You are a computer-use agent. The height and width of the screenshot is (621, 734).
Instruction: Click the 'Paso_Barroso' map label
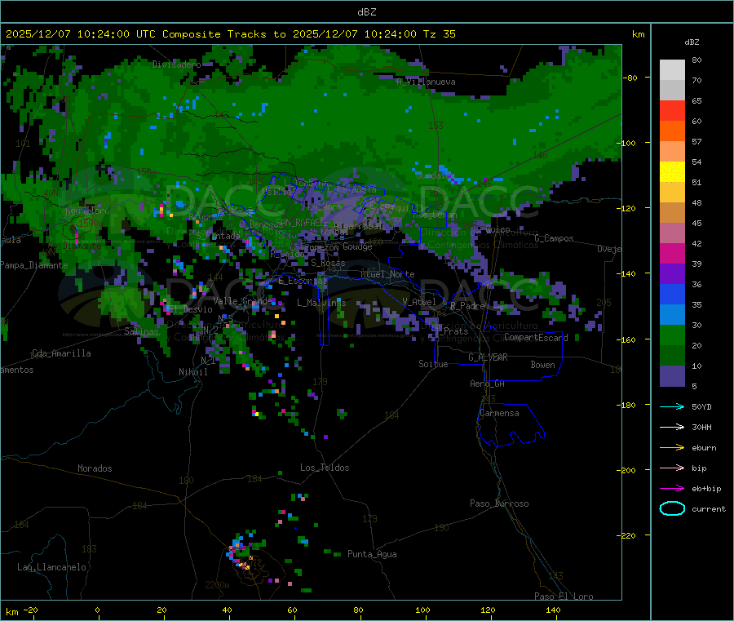[499, 503]
